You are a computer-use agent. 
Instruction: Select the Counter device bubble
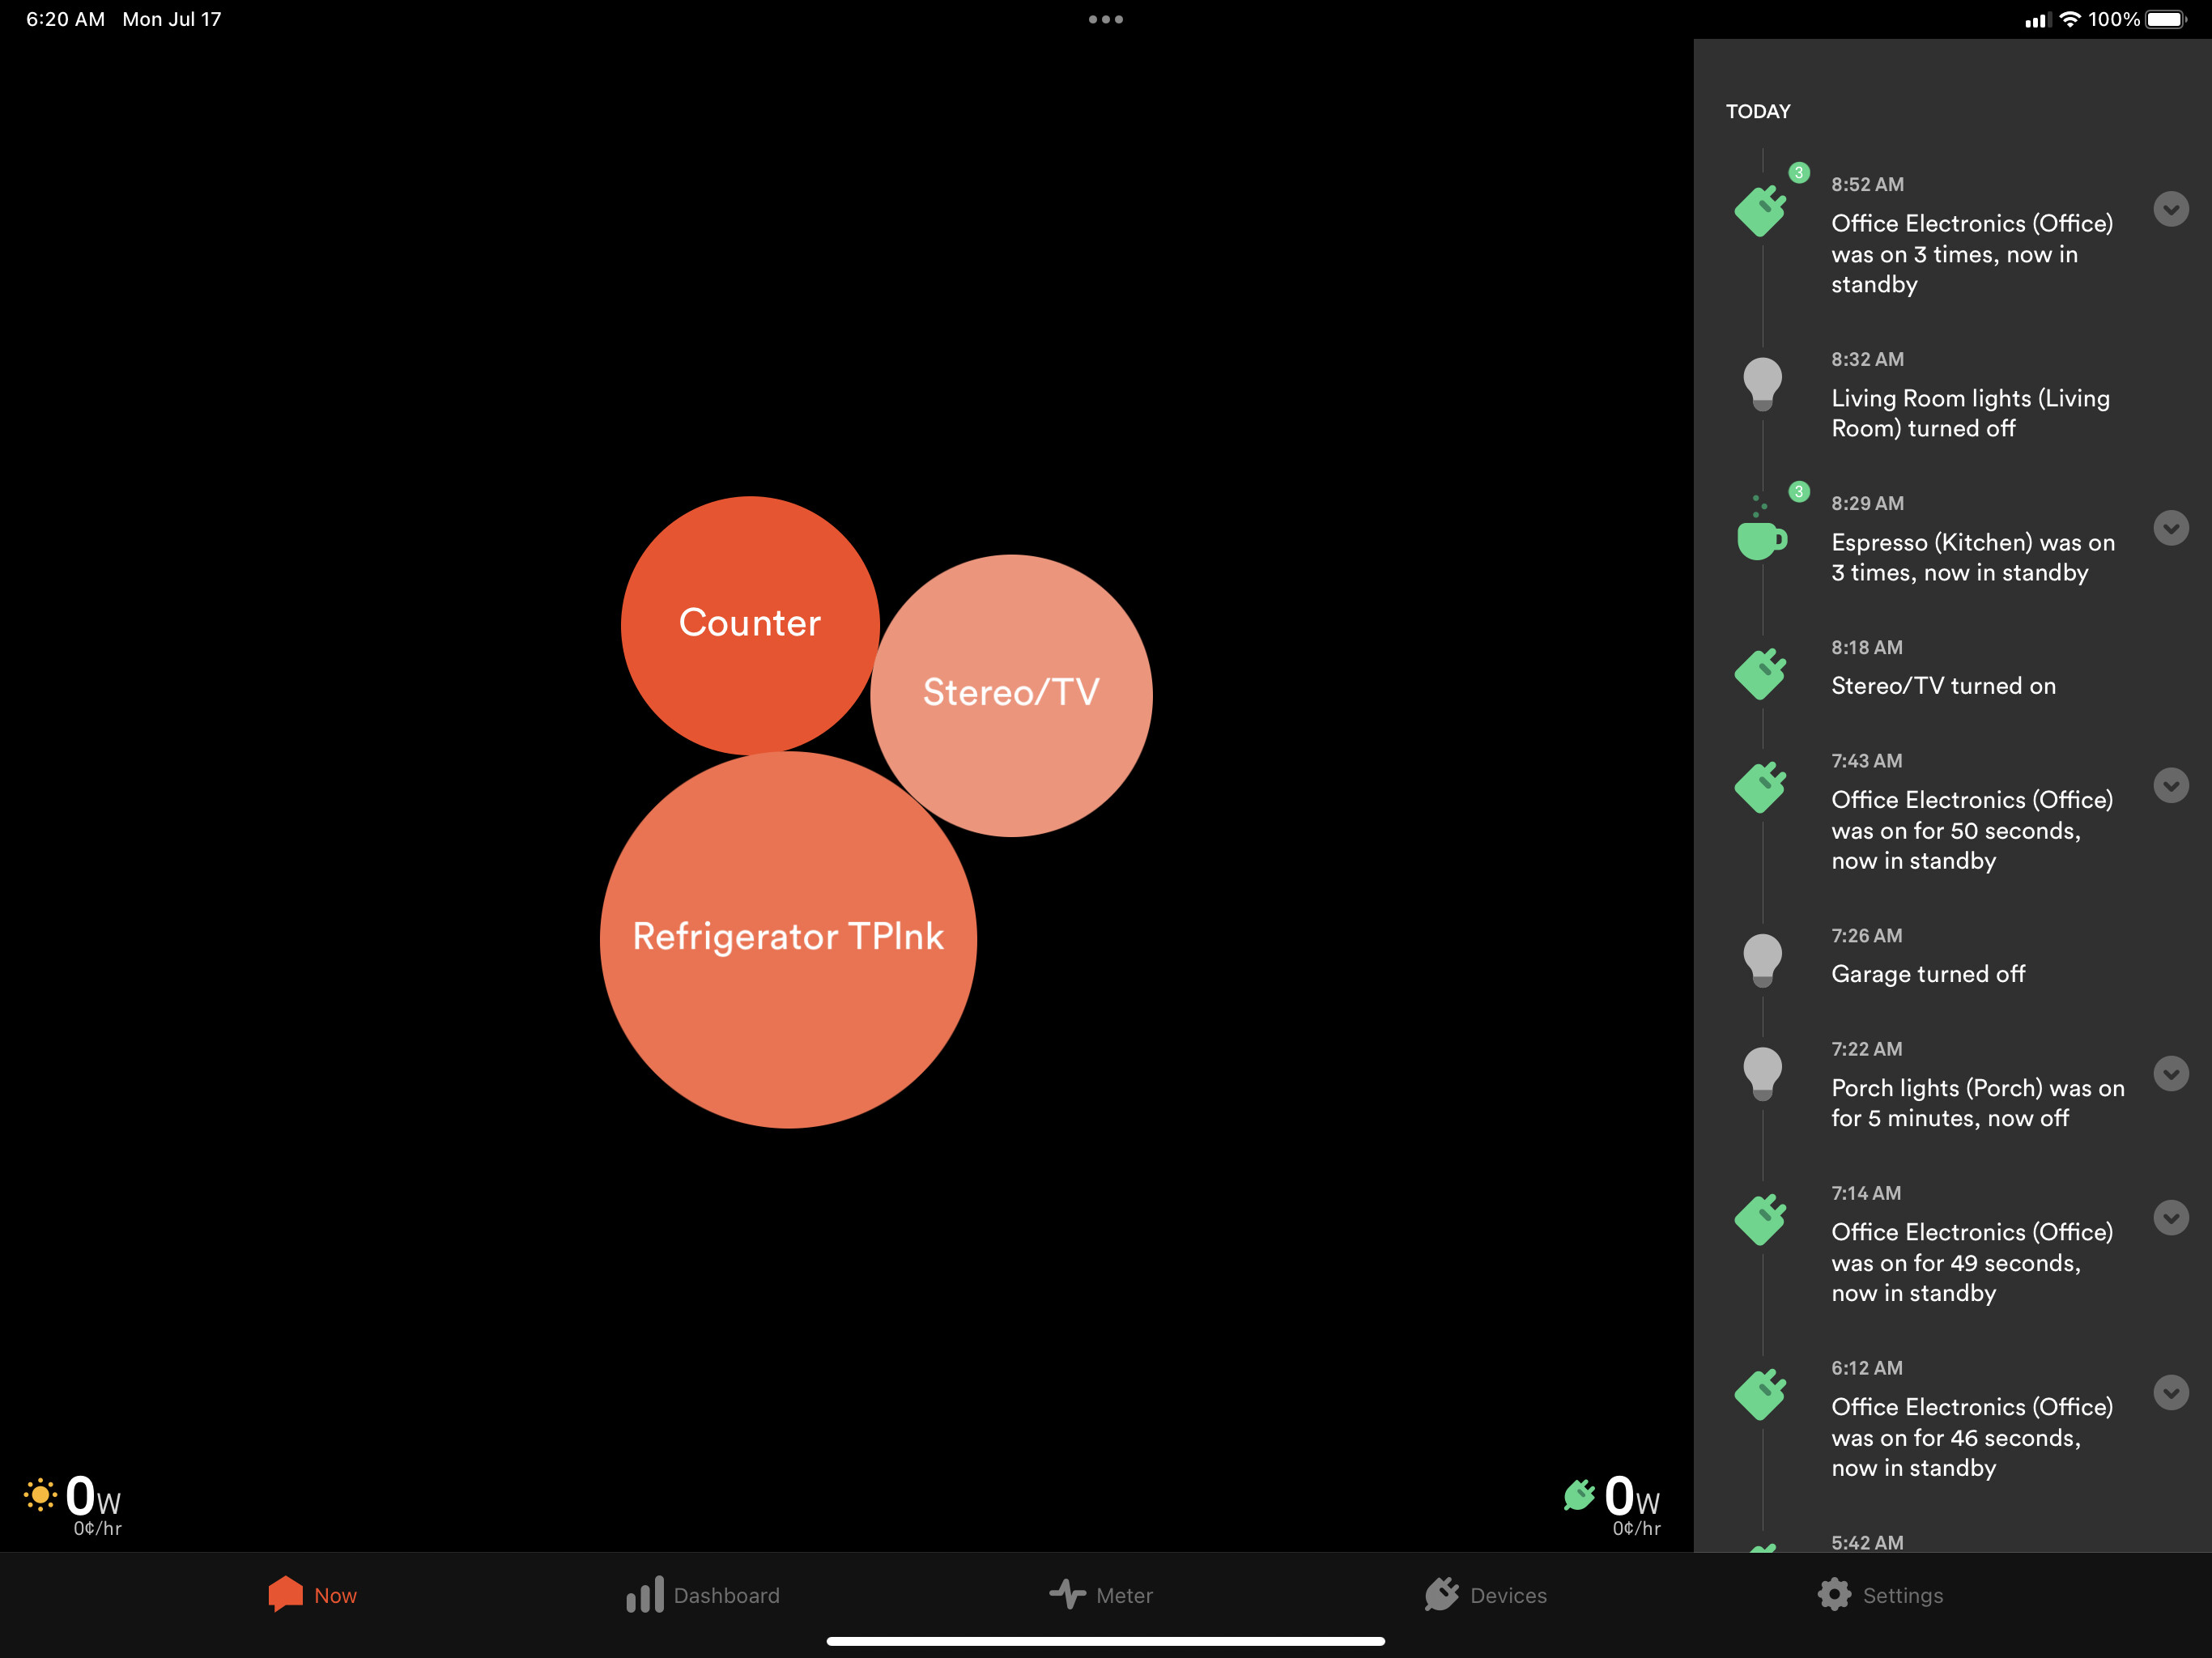[749, 624]
